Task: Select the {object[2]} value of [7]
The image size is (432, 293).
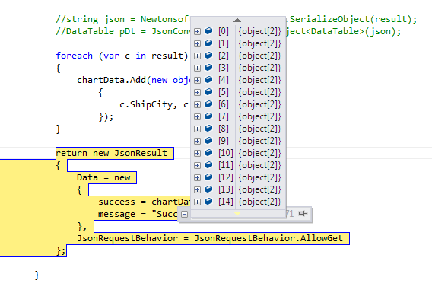Action: [259, 116]
